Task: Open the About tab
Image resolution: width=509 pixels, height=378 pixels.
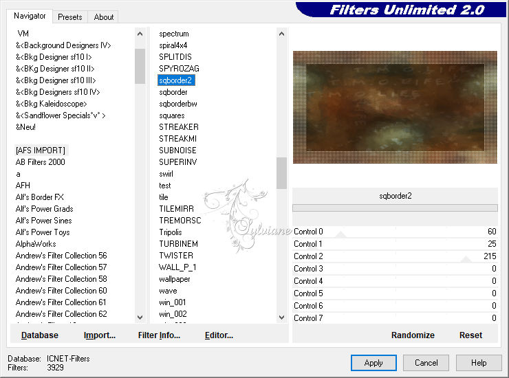Action: click(x=104, y=17)
